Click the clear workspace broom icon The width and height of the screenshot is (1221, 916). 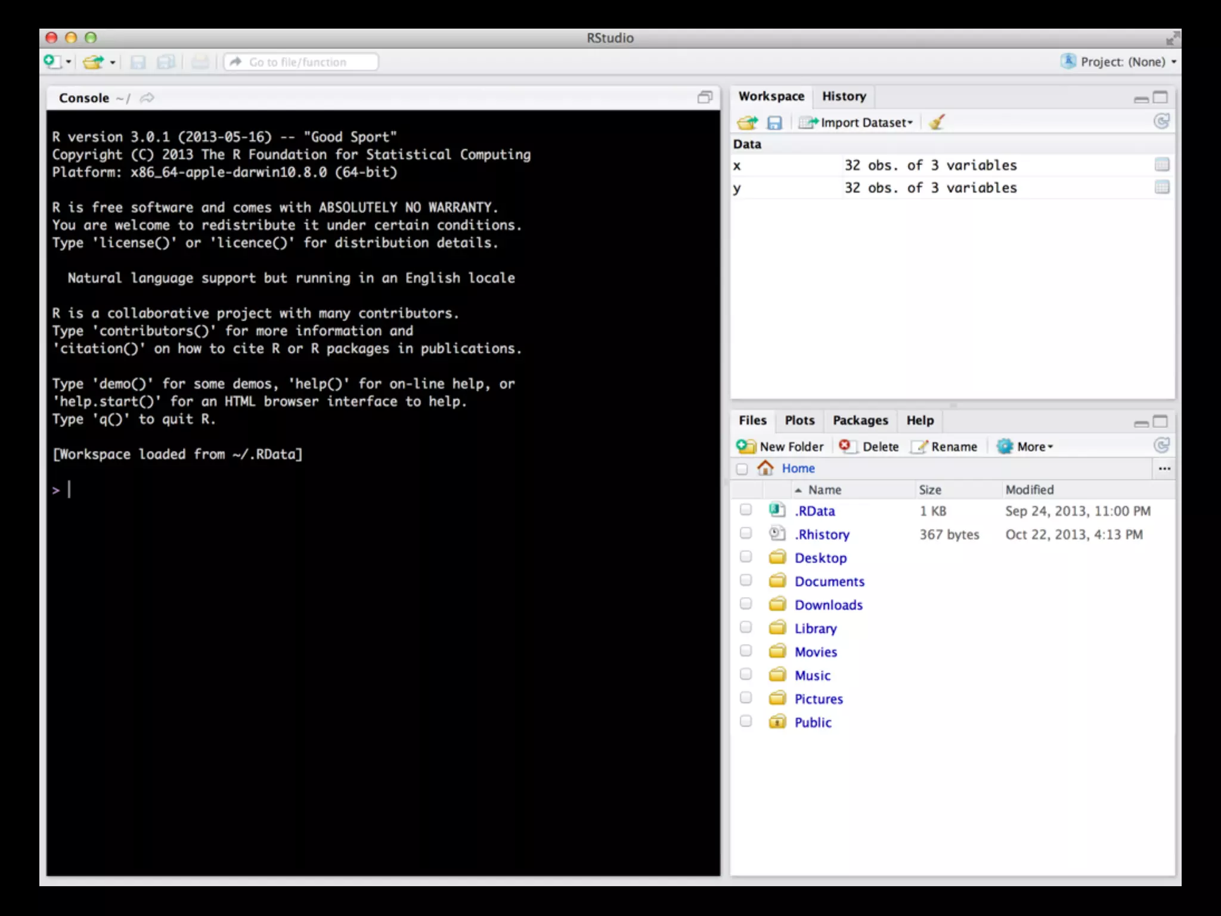pyautogui.click(x=937, y=122)
